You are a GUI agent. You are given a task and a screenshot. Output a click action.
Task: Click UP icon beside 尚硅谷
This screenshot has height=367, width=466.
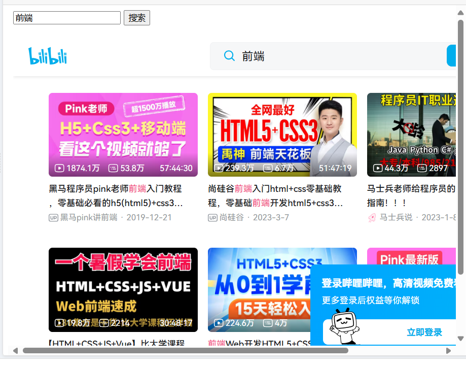point(213,218)
